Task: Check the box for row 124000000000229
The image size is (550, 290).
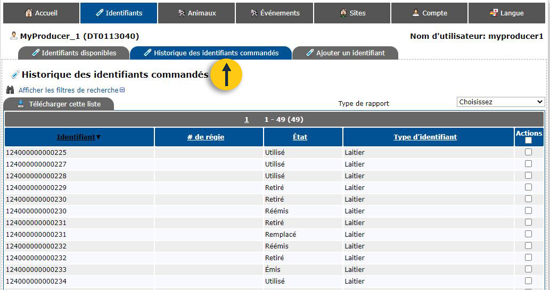Action: (528, 187)
